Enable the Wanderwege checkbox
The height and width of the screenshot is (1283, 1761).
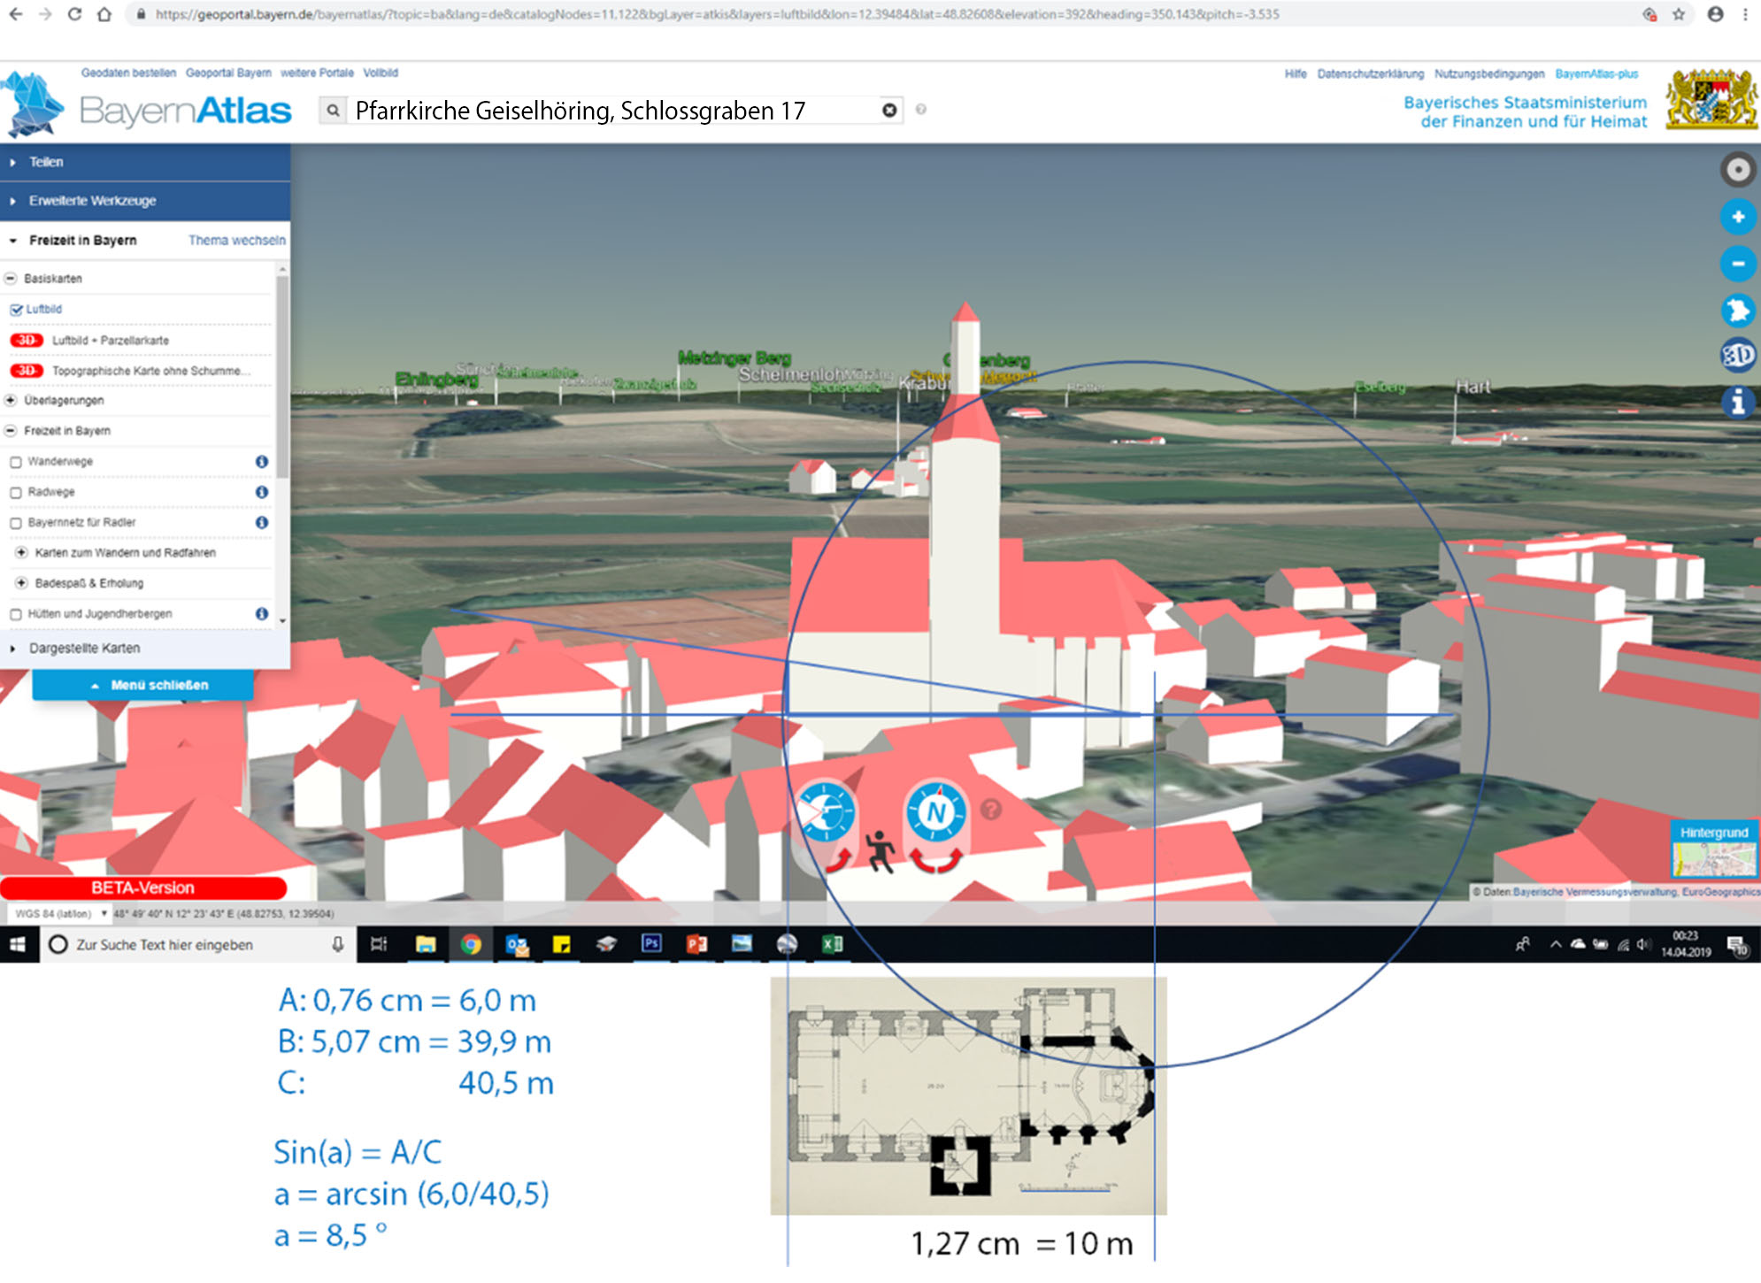click(16, 462)
